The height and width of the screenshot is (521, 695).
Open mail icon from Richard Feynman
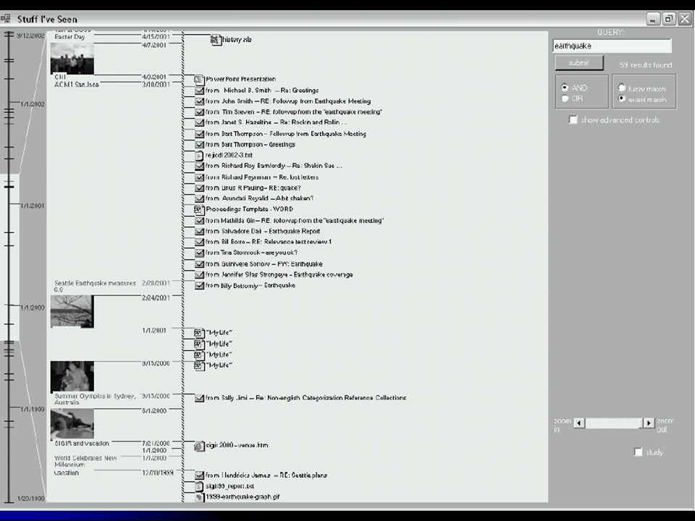[x=200, y=177]
